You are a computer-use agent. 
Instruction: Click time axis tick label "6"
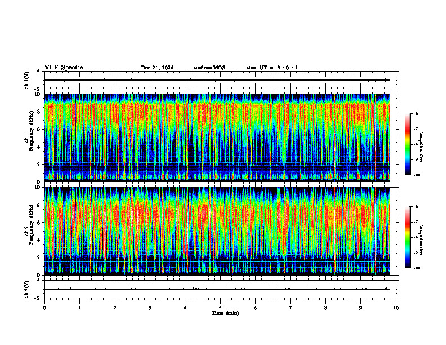(x=256, y=308)
